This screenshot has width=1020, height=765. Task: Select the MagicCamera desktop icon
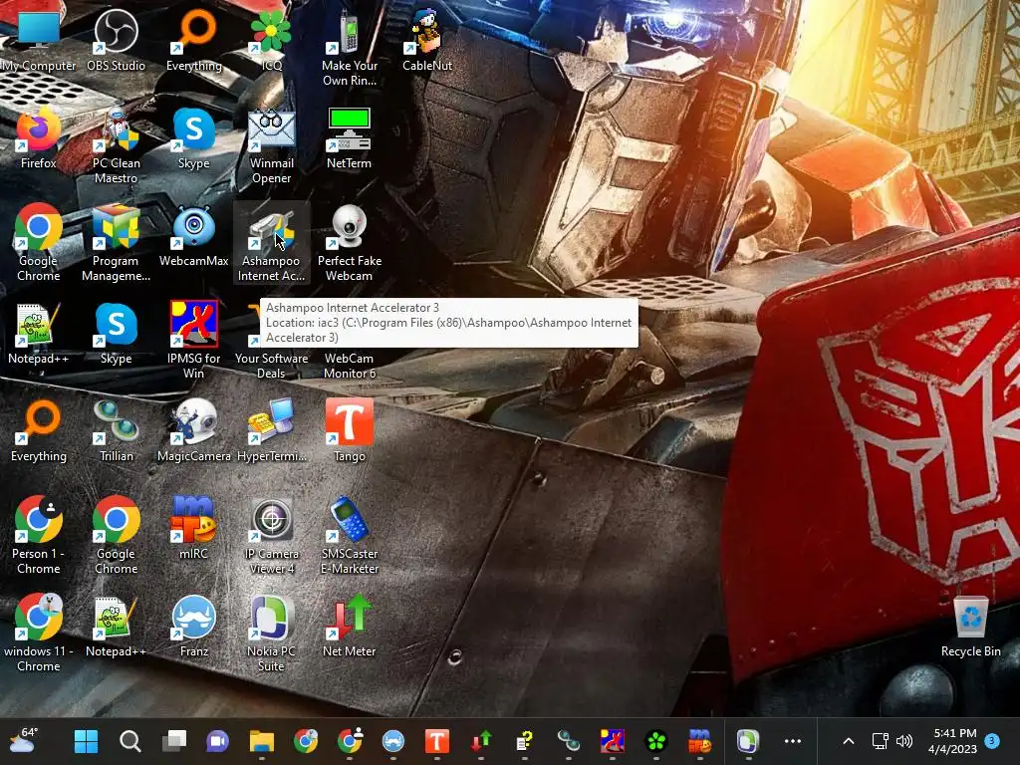194,431
